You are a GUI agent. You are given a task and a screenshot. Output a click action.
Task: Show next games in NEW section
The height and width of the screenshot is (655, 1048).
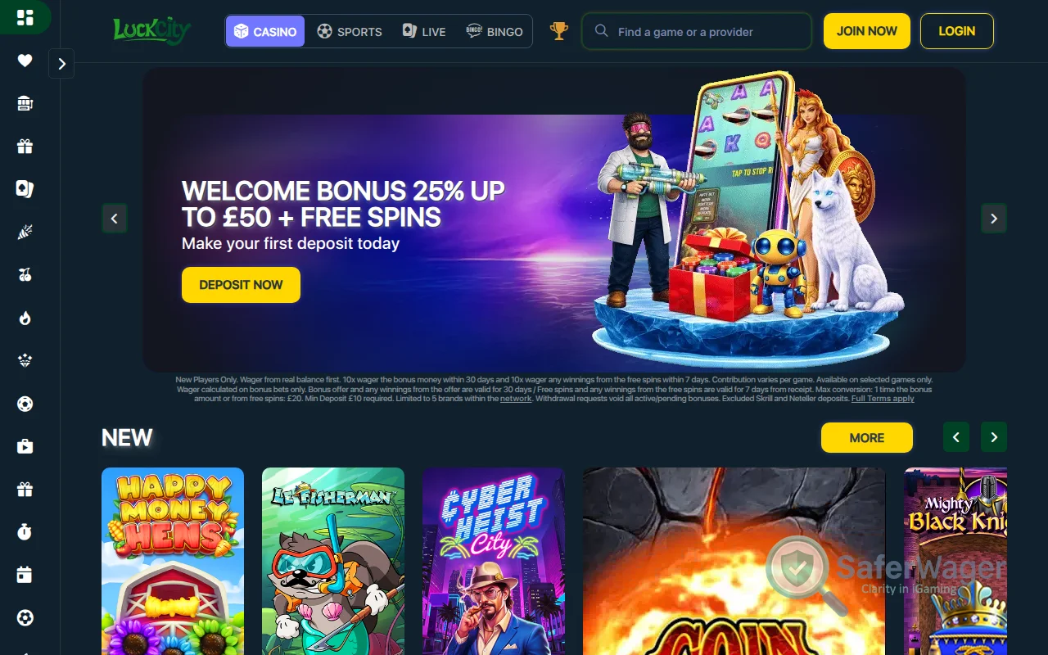coord(994,437)
